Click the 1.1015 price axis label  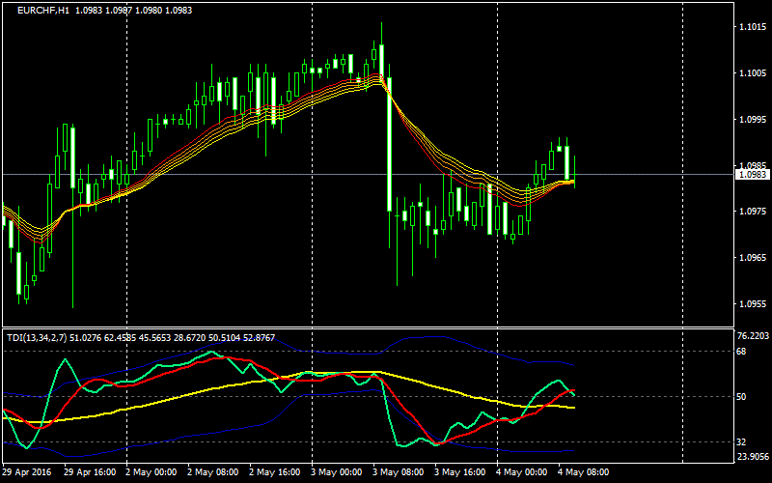[753, 27]
